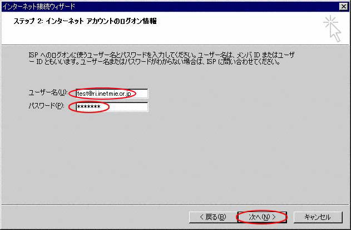Image resolution: width=351 pixels, height=230 pixels.
Task: Click the ステップ 2 heading text
Action: (x=85, y=21)
